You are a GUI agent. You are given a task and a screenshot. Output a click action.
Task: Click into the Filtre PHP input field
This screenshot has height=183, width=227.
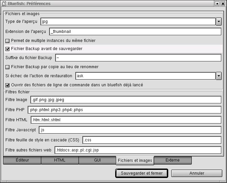(x=124, y=110)
